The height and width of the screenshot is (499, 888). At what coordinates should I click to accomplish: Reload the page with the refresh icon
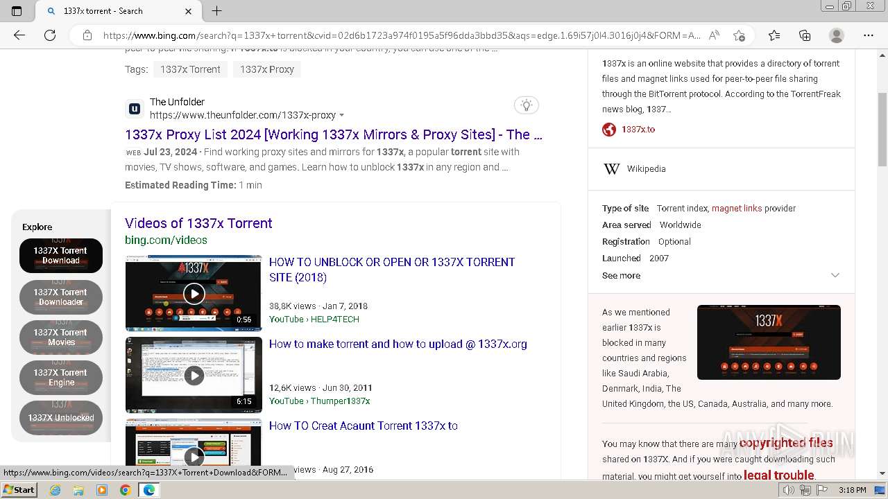pyautogui.click(x=50, y=35)
